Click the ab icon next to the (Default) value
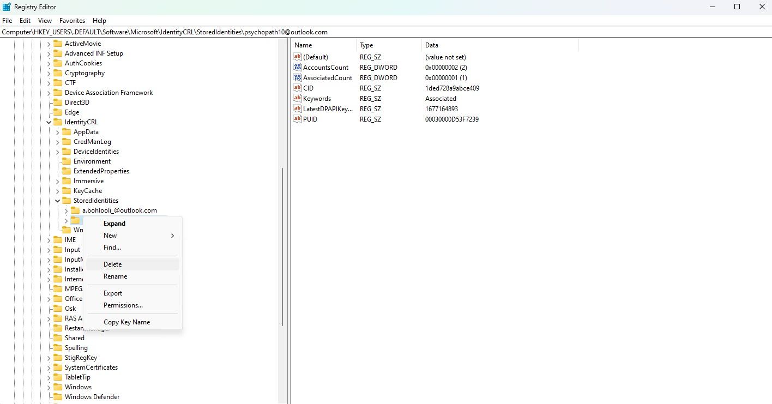Screen dimensions: 772x404 297,57
